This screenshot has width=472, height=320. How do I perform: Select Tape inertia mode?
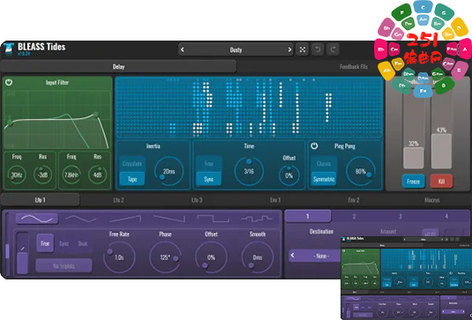(x=132, y=179)
